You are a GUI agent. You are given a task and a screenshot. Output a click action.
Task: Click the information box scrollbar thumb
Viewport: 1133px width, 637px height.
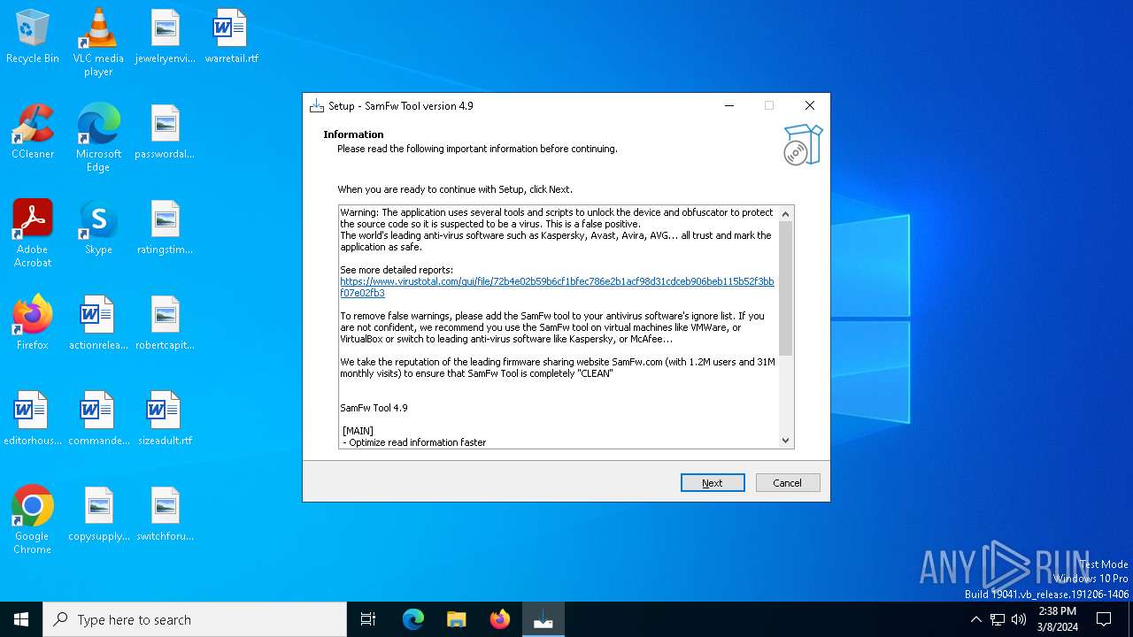(785, 289)
